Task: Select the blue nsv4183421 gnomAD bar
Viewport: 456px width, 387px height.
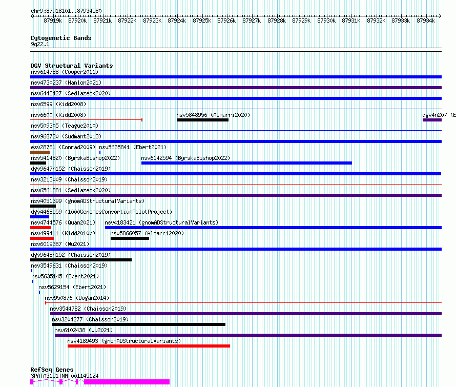Action: [274, 228]
